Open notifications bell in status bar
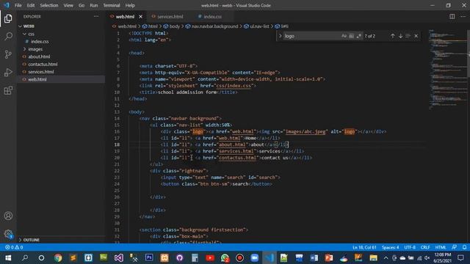The image size is (470, 264). point(464,247)
